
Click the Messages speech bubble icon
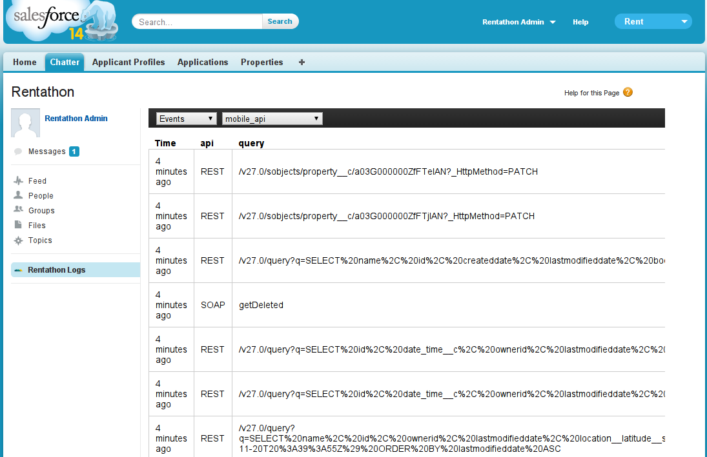[x=18, y=151]
